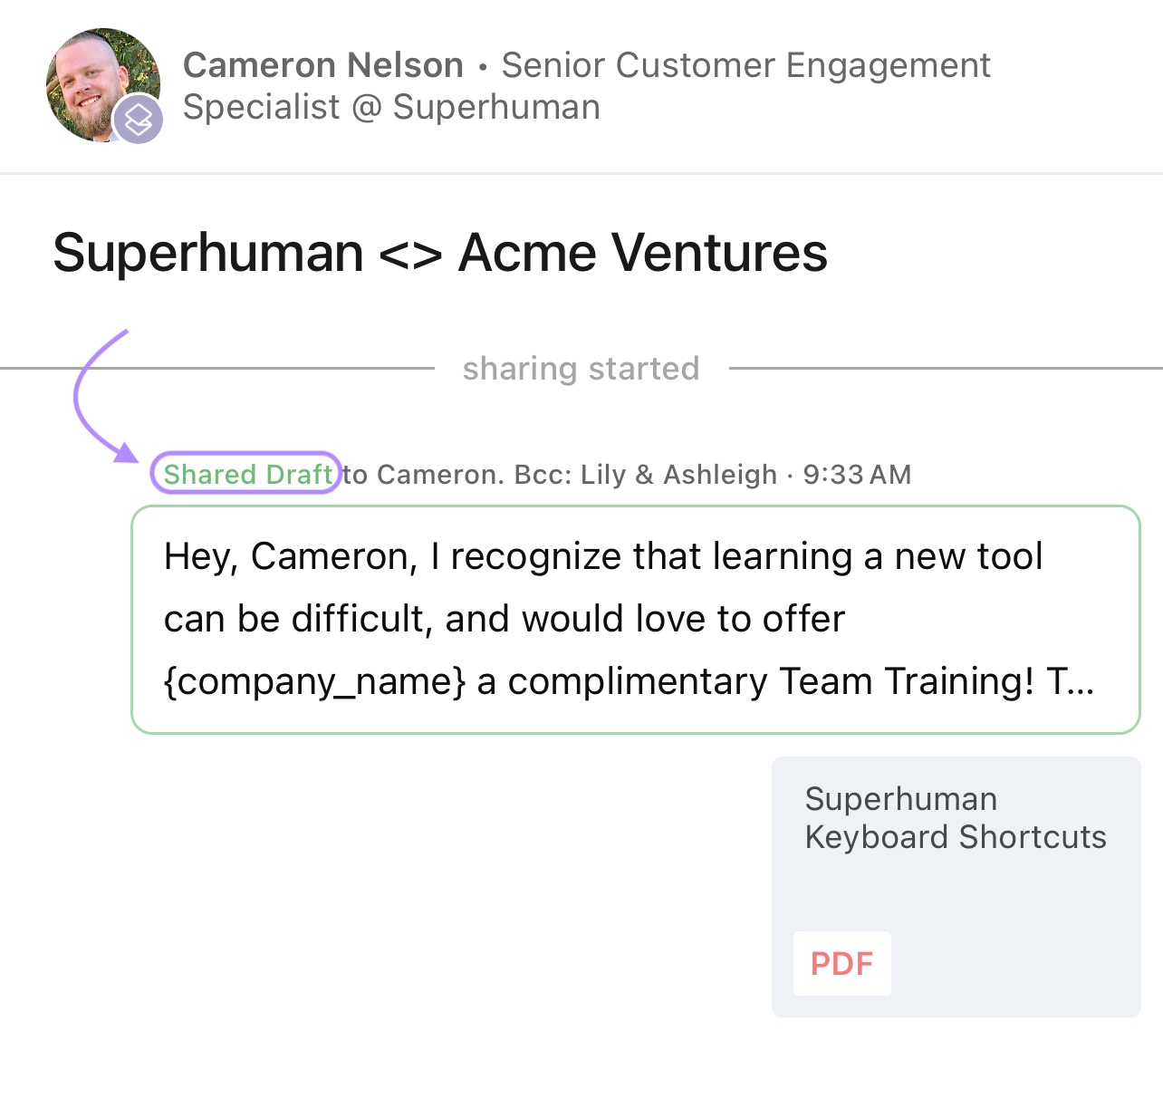Click the 9:33 AM timestamp
This screenshot has width=1163, height=1118.
857,475
